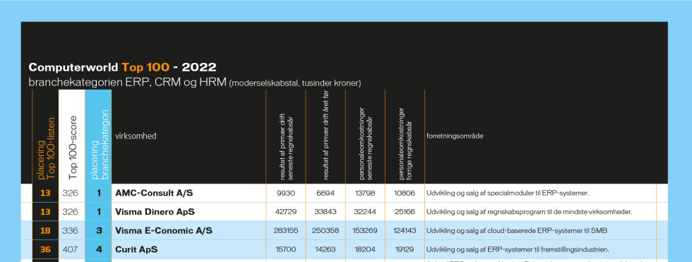Click the note '(moderselskabstal, tusinder kroner)'

pyautogui.click(x=295, y=83)
